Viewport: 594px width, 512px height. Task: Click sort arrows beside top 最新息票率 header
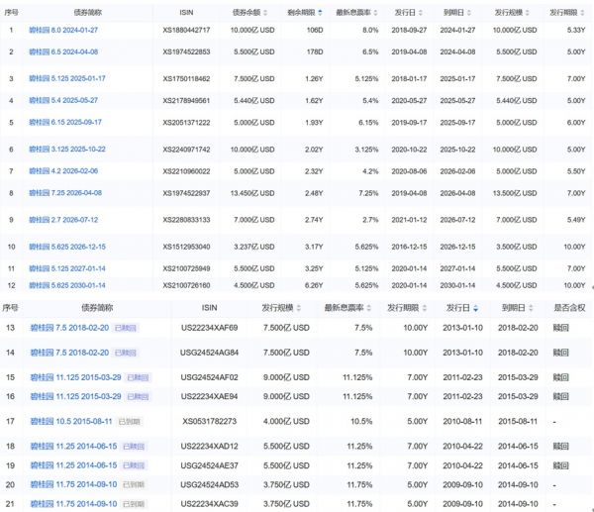[x=375, y=13]
